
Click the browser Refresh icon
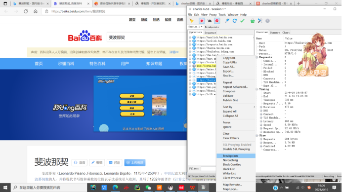tap(26, 11)
